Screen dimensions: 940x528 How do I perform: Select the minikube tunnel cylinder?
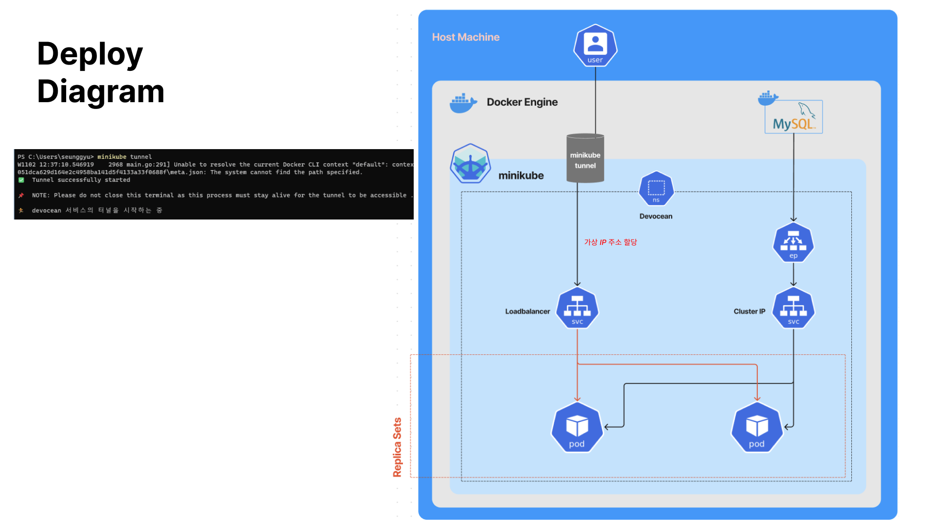click(x=585, y=158)
